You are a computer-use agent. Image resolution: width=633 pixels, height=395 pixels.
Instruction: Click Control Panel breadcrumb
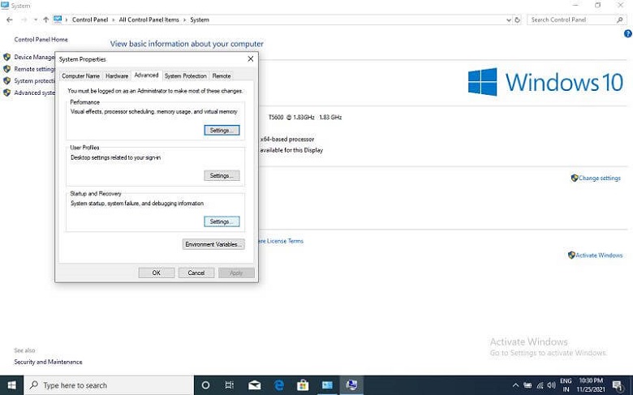pos(90,19)
